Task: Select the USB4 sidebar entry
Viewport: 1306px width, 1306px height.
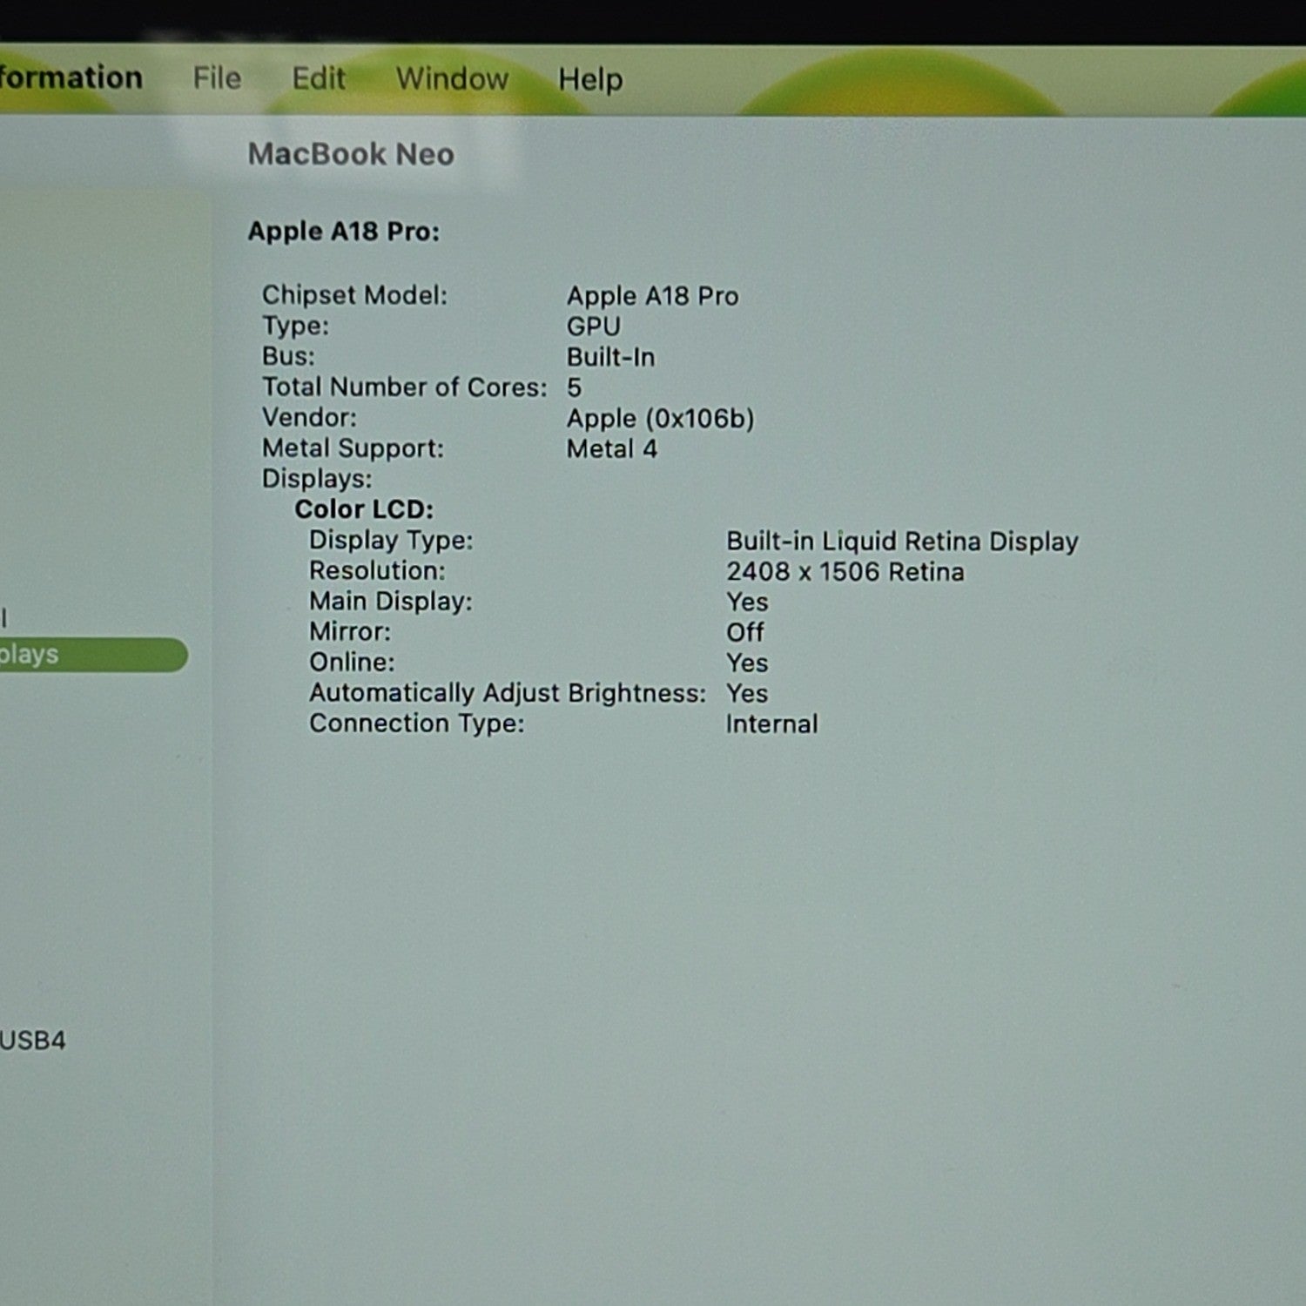Action: point(33,1040)
